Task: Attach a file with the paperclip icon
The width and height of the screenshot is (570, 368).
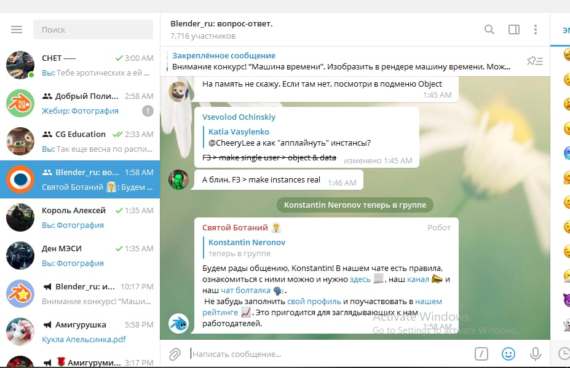Action: click(175, 354)
